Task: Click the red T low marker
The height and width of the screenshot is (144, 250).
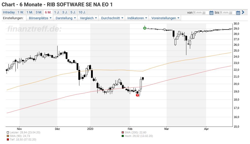Action: point(137,95)
